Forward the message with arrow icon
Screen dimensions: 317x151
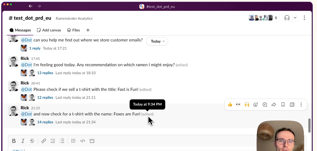click(x=274, y=104)
